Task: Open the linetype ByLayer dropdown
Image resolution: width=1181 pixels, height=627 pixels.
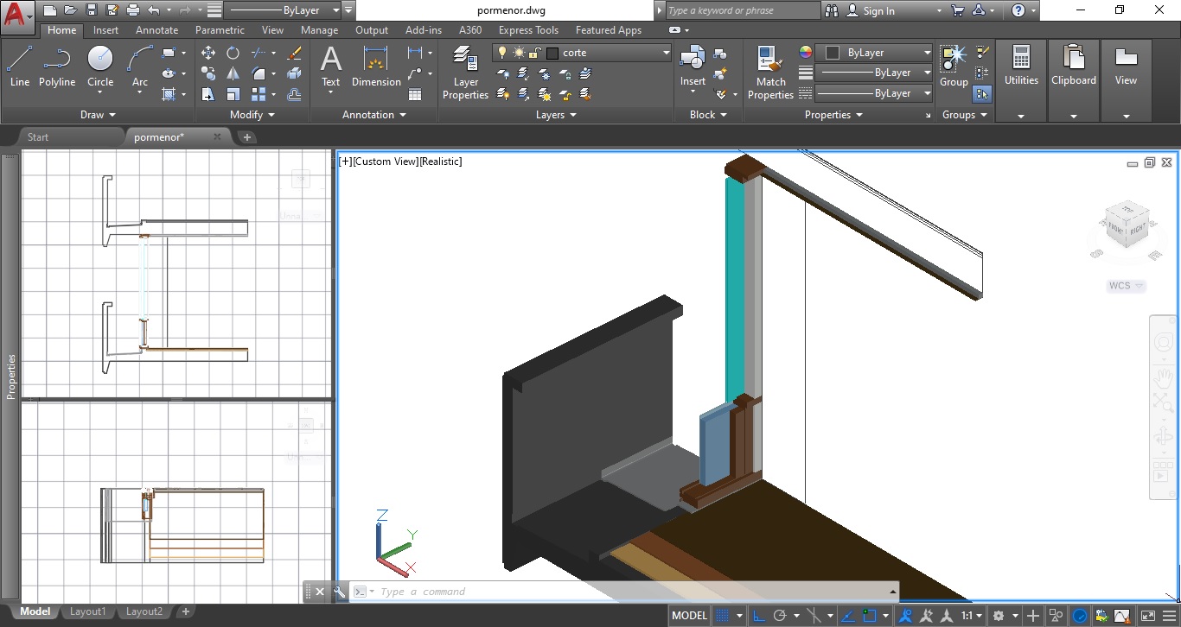Action: tap(875, 93)
